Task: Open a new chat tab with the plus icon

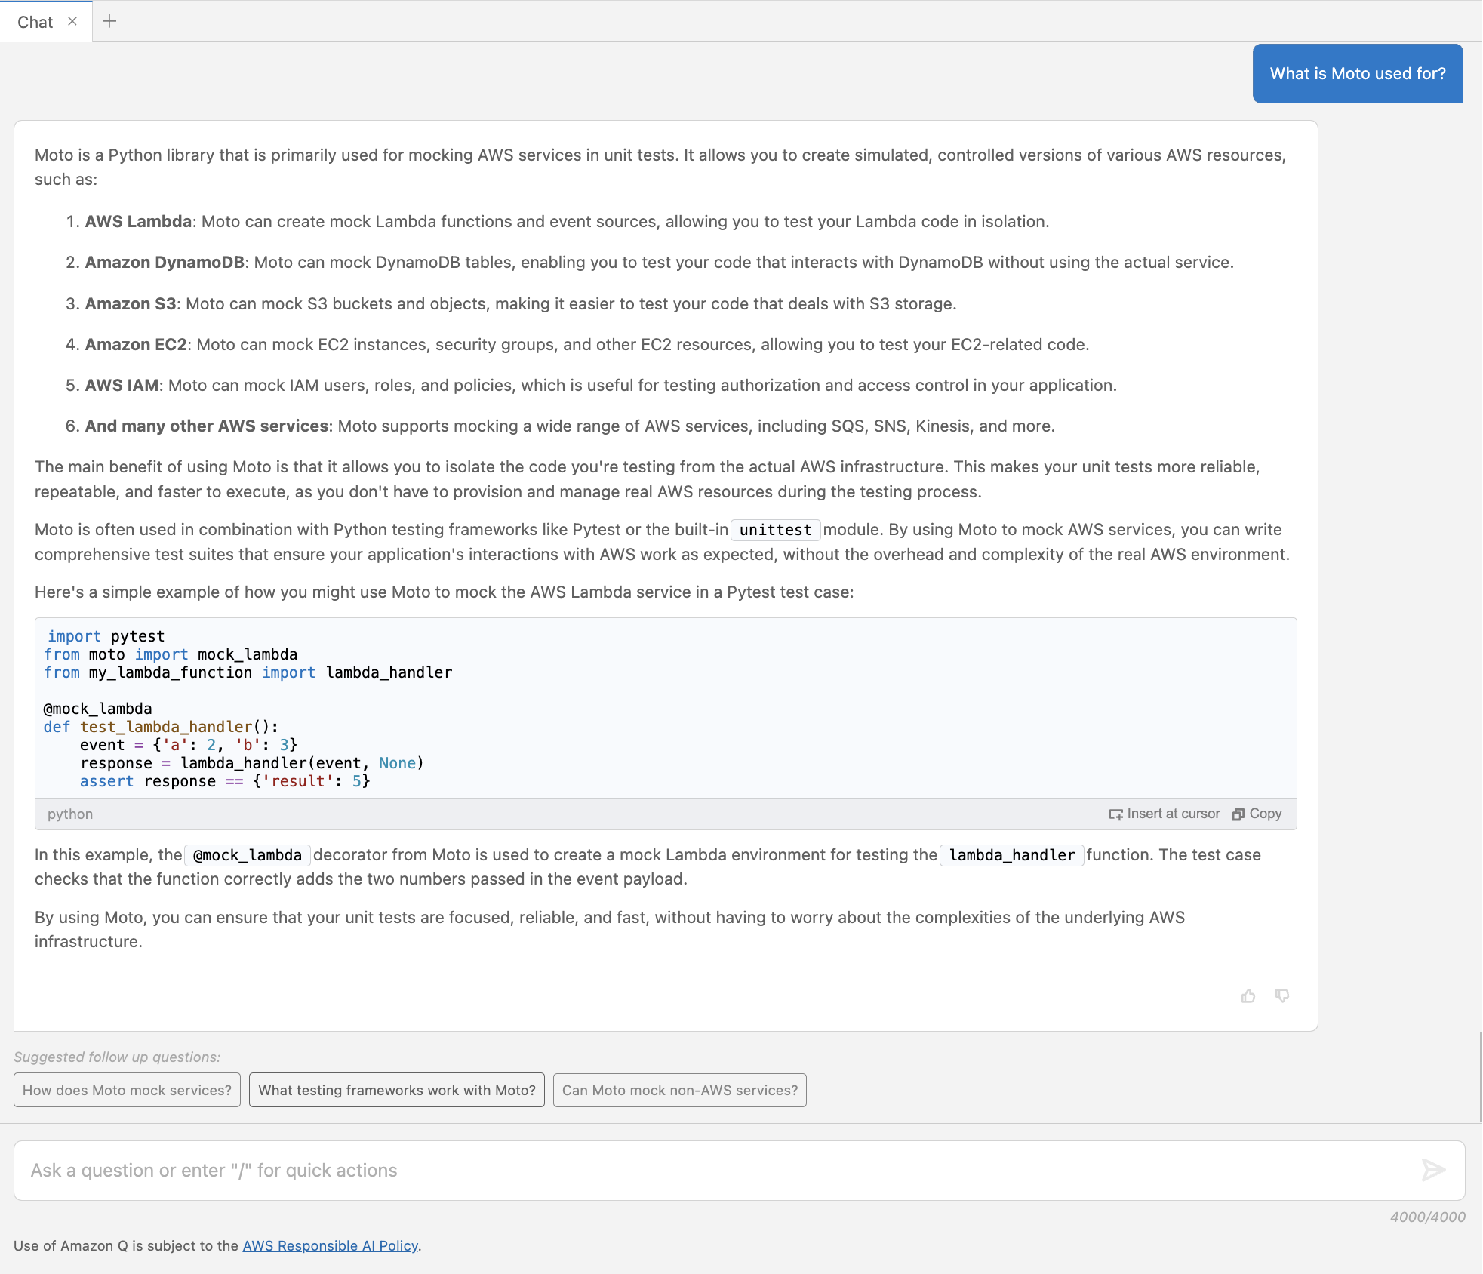Action: coord(110,21)
